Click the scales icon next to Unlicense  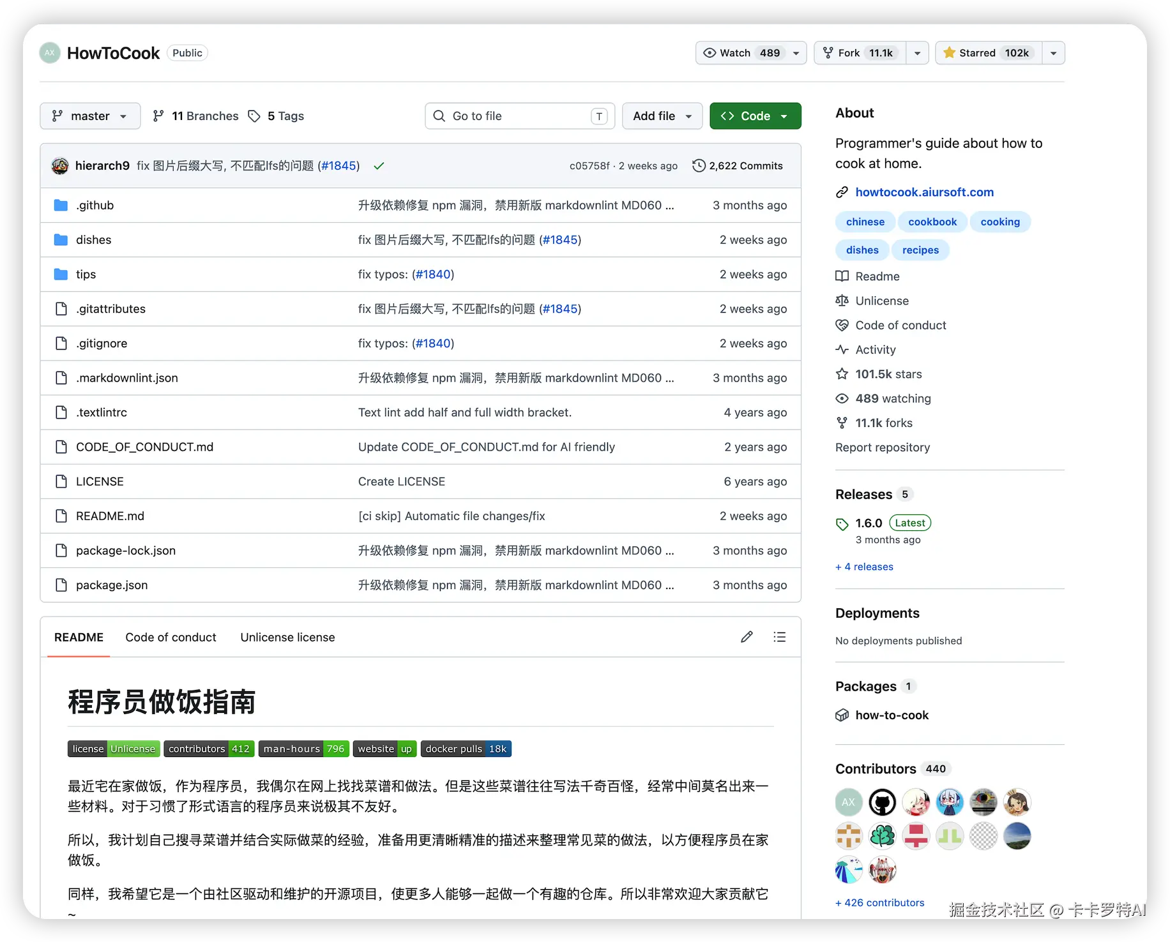tap(842, 301)
